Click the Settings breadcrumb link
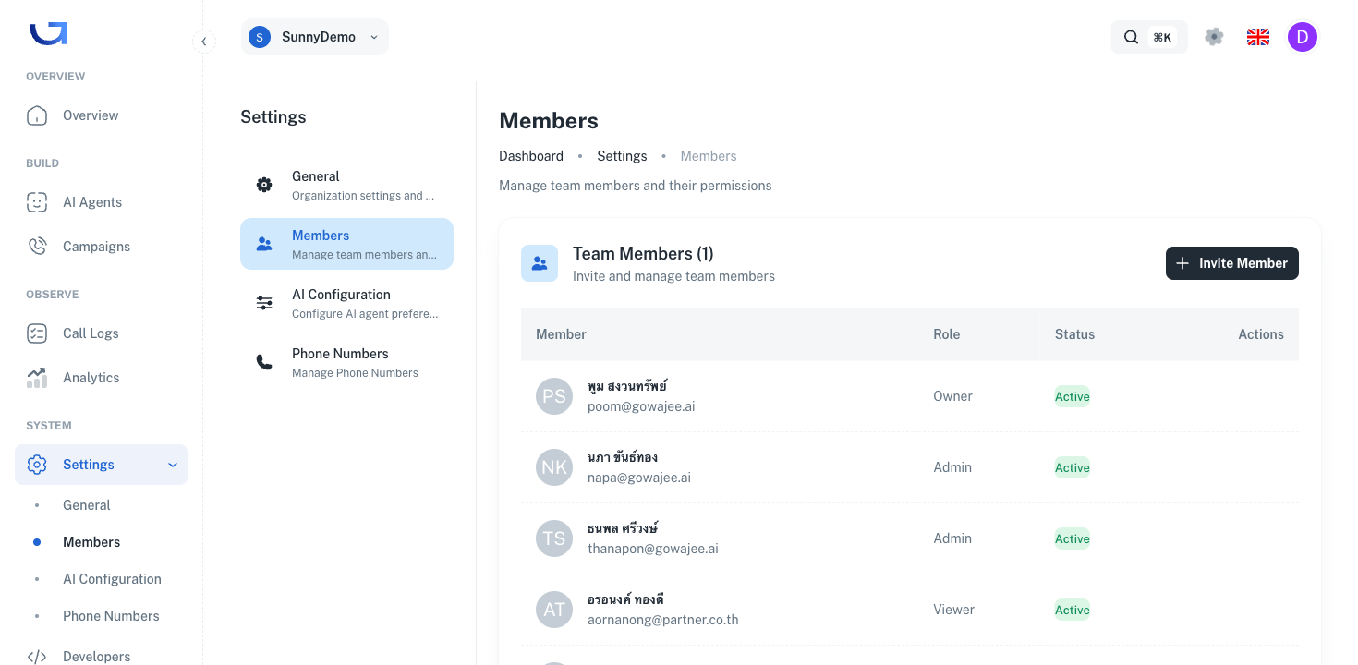Screen dimensions: 1358x665 click(x=622, y=156)
